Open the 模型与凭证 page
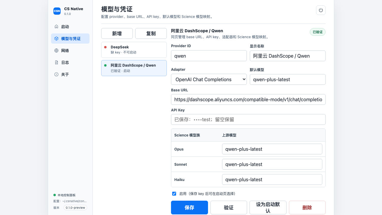The height and width of the screenshot is (215, 382). coord(70,39)
